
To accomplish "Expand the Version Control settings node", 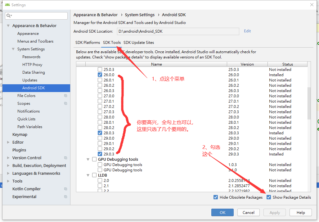I will pos(8,158).
